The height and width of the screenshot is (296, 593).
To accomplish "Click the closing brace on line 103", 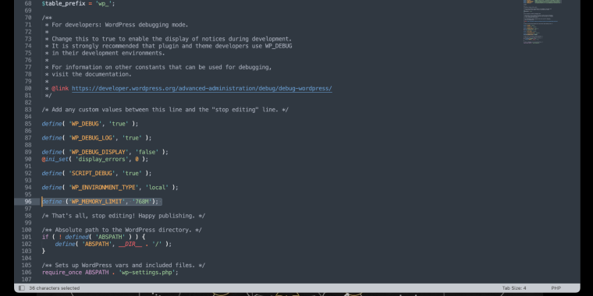I will [x=44, y=251].
